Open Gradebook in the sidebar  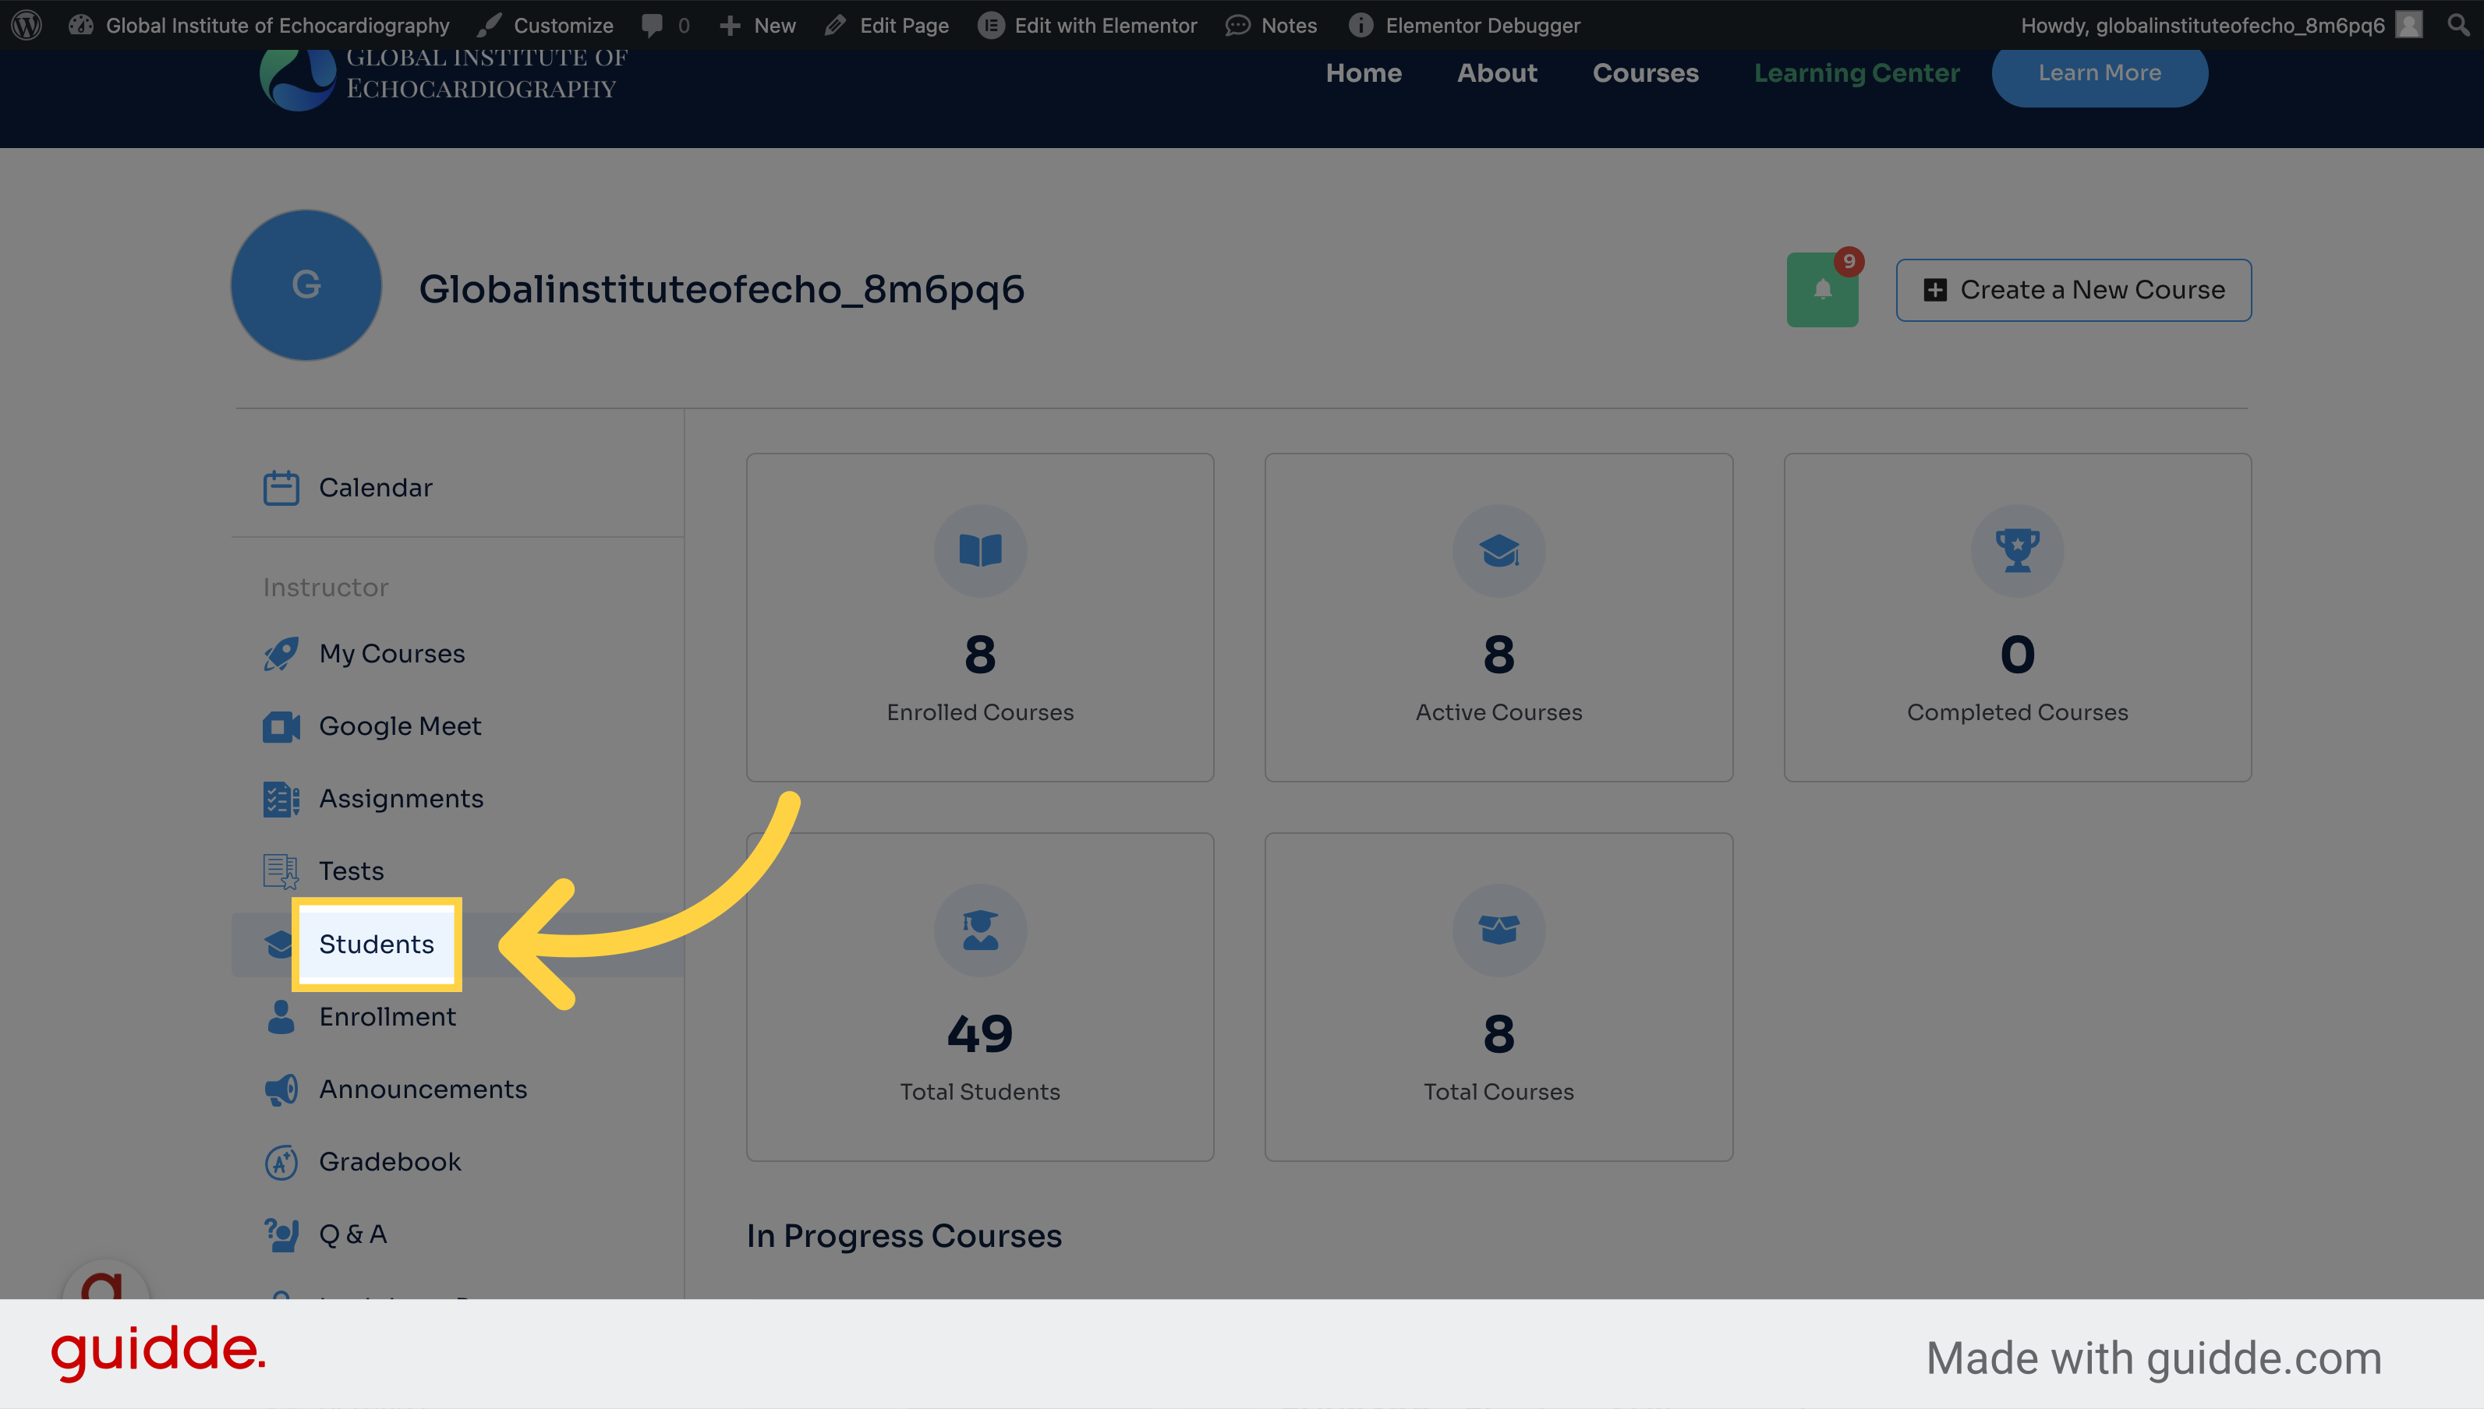390,1162
